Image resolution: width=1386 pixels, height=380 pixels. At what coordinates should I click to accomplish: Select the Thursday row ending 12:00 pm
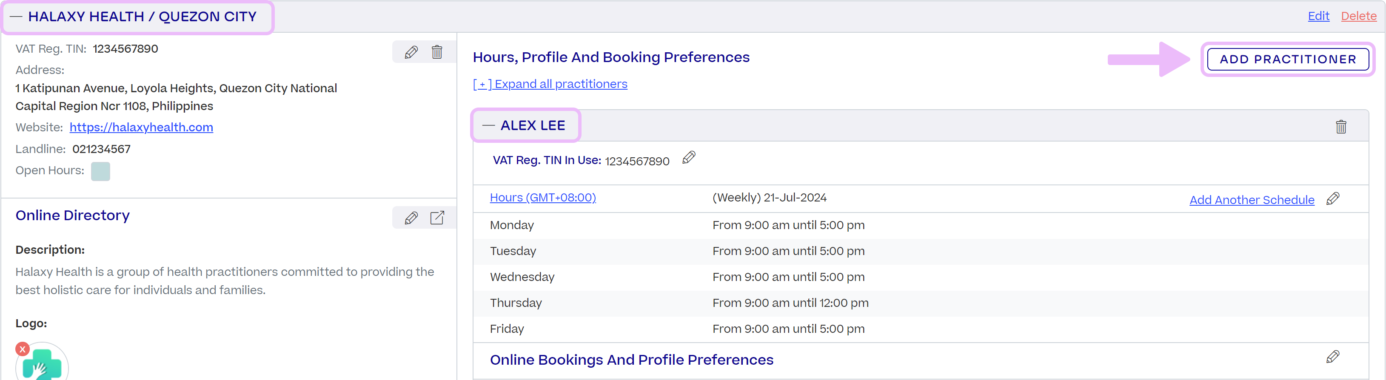tap(921, 303)
